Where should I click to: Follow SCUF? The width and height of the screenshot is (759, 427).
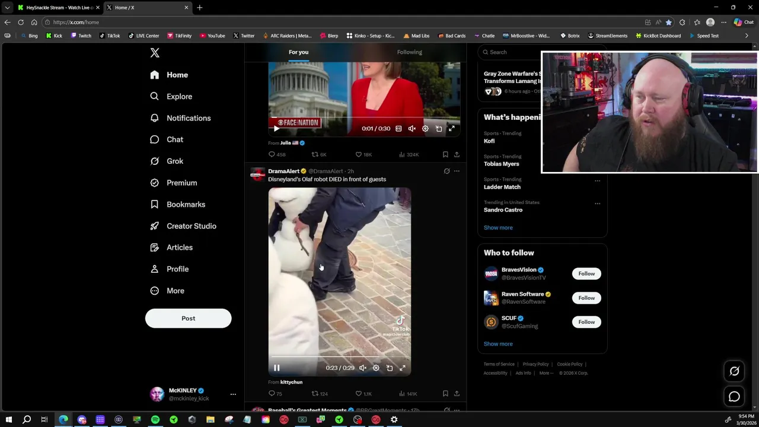pos(586,322)
